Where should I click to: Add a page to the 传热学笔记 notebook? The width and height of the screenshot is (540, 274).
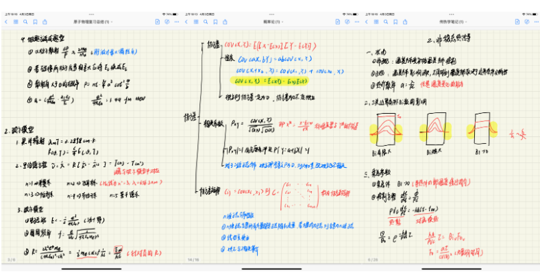click(518, 22)
